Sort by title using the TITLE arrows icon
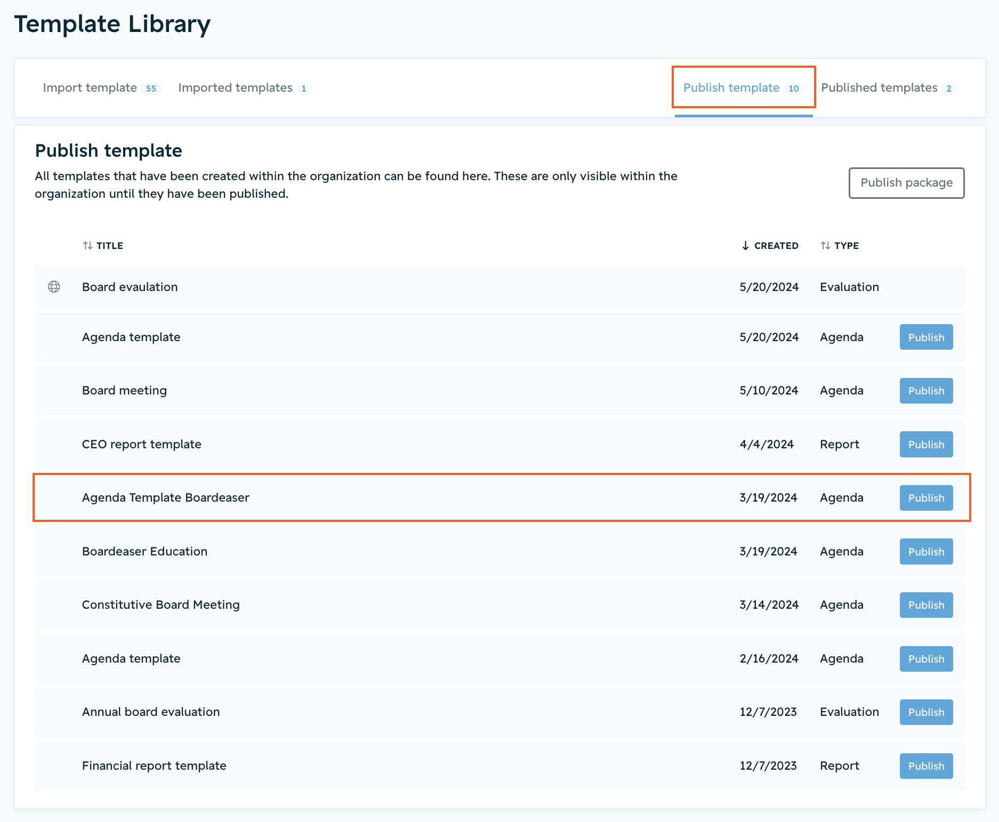The image size is (999, 822). point(88,246)
